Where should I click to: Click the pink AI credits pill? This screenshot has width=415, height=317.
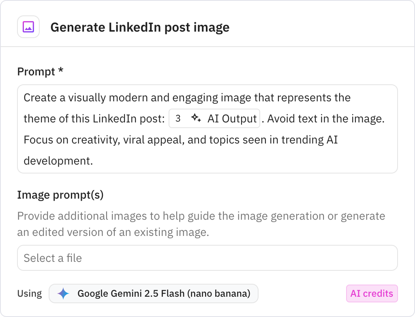pyautogui.click(x=372, y=293)
